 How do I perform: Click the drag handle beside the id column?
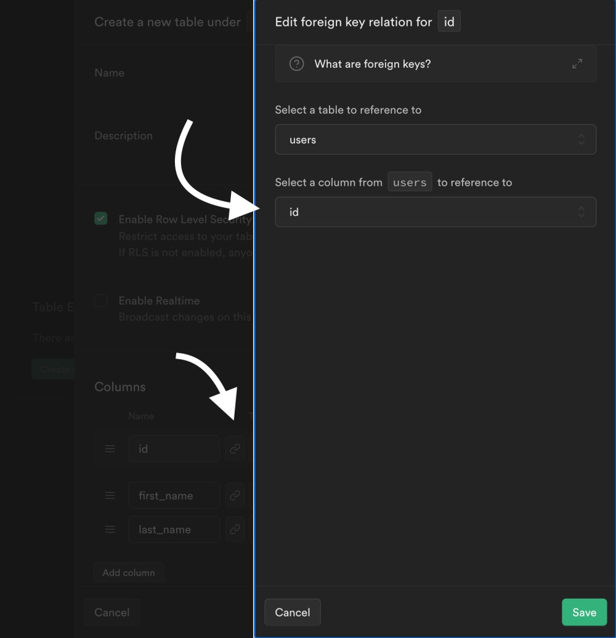coord(110,449)
